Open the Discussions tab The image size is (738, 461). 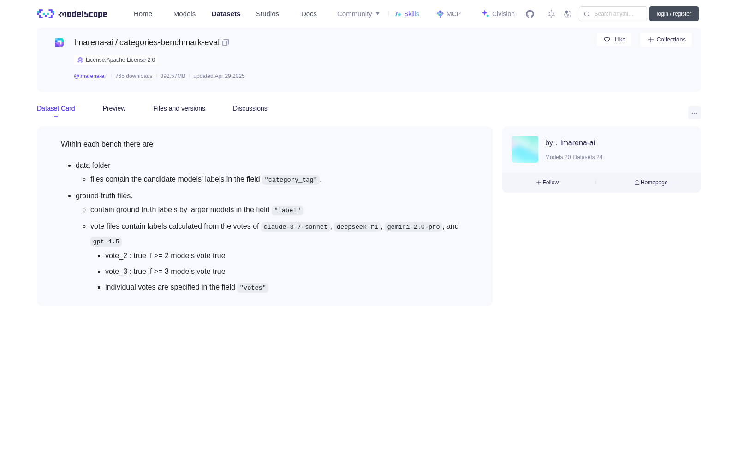coord(250,108)
